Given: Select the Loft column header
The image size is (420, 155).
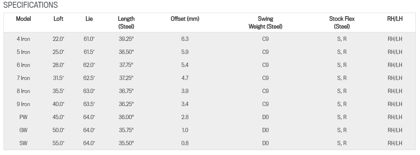Looking at the screenshot, I should 58,19.
